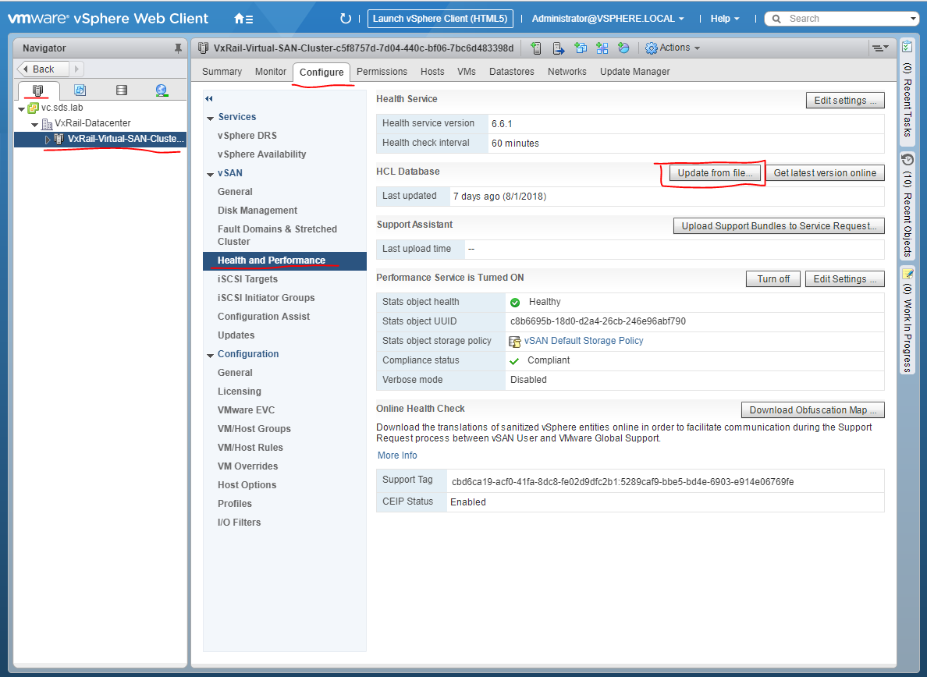Select VxRail-Datacenter in the tree
927x677 pixels.
[93, 123]
